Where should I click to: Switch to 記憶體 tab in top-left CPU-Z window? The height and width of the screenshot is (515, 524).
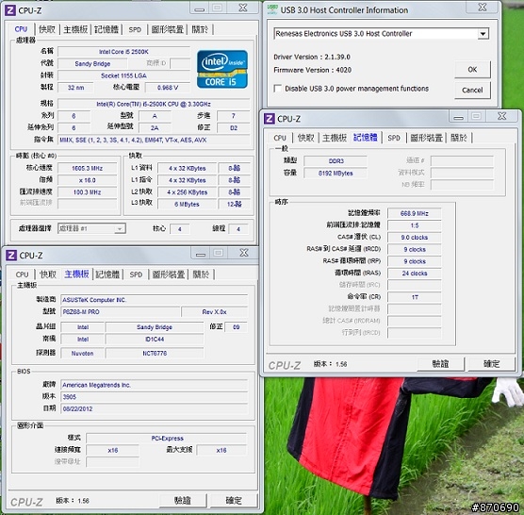coord(106,29)
